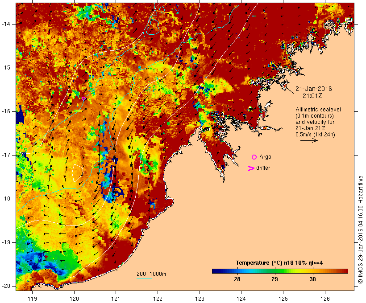Click the 30 label under color bar
The height and width of the screenshot is (303, 366).
click(x=312, y=279)
